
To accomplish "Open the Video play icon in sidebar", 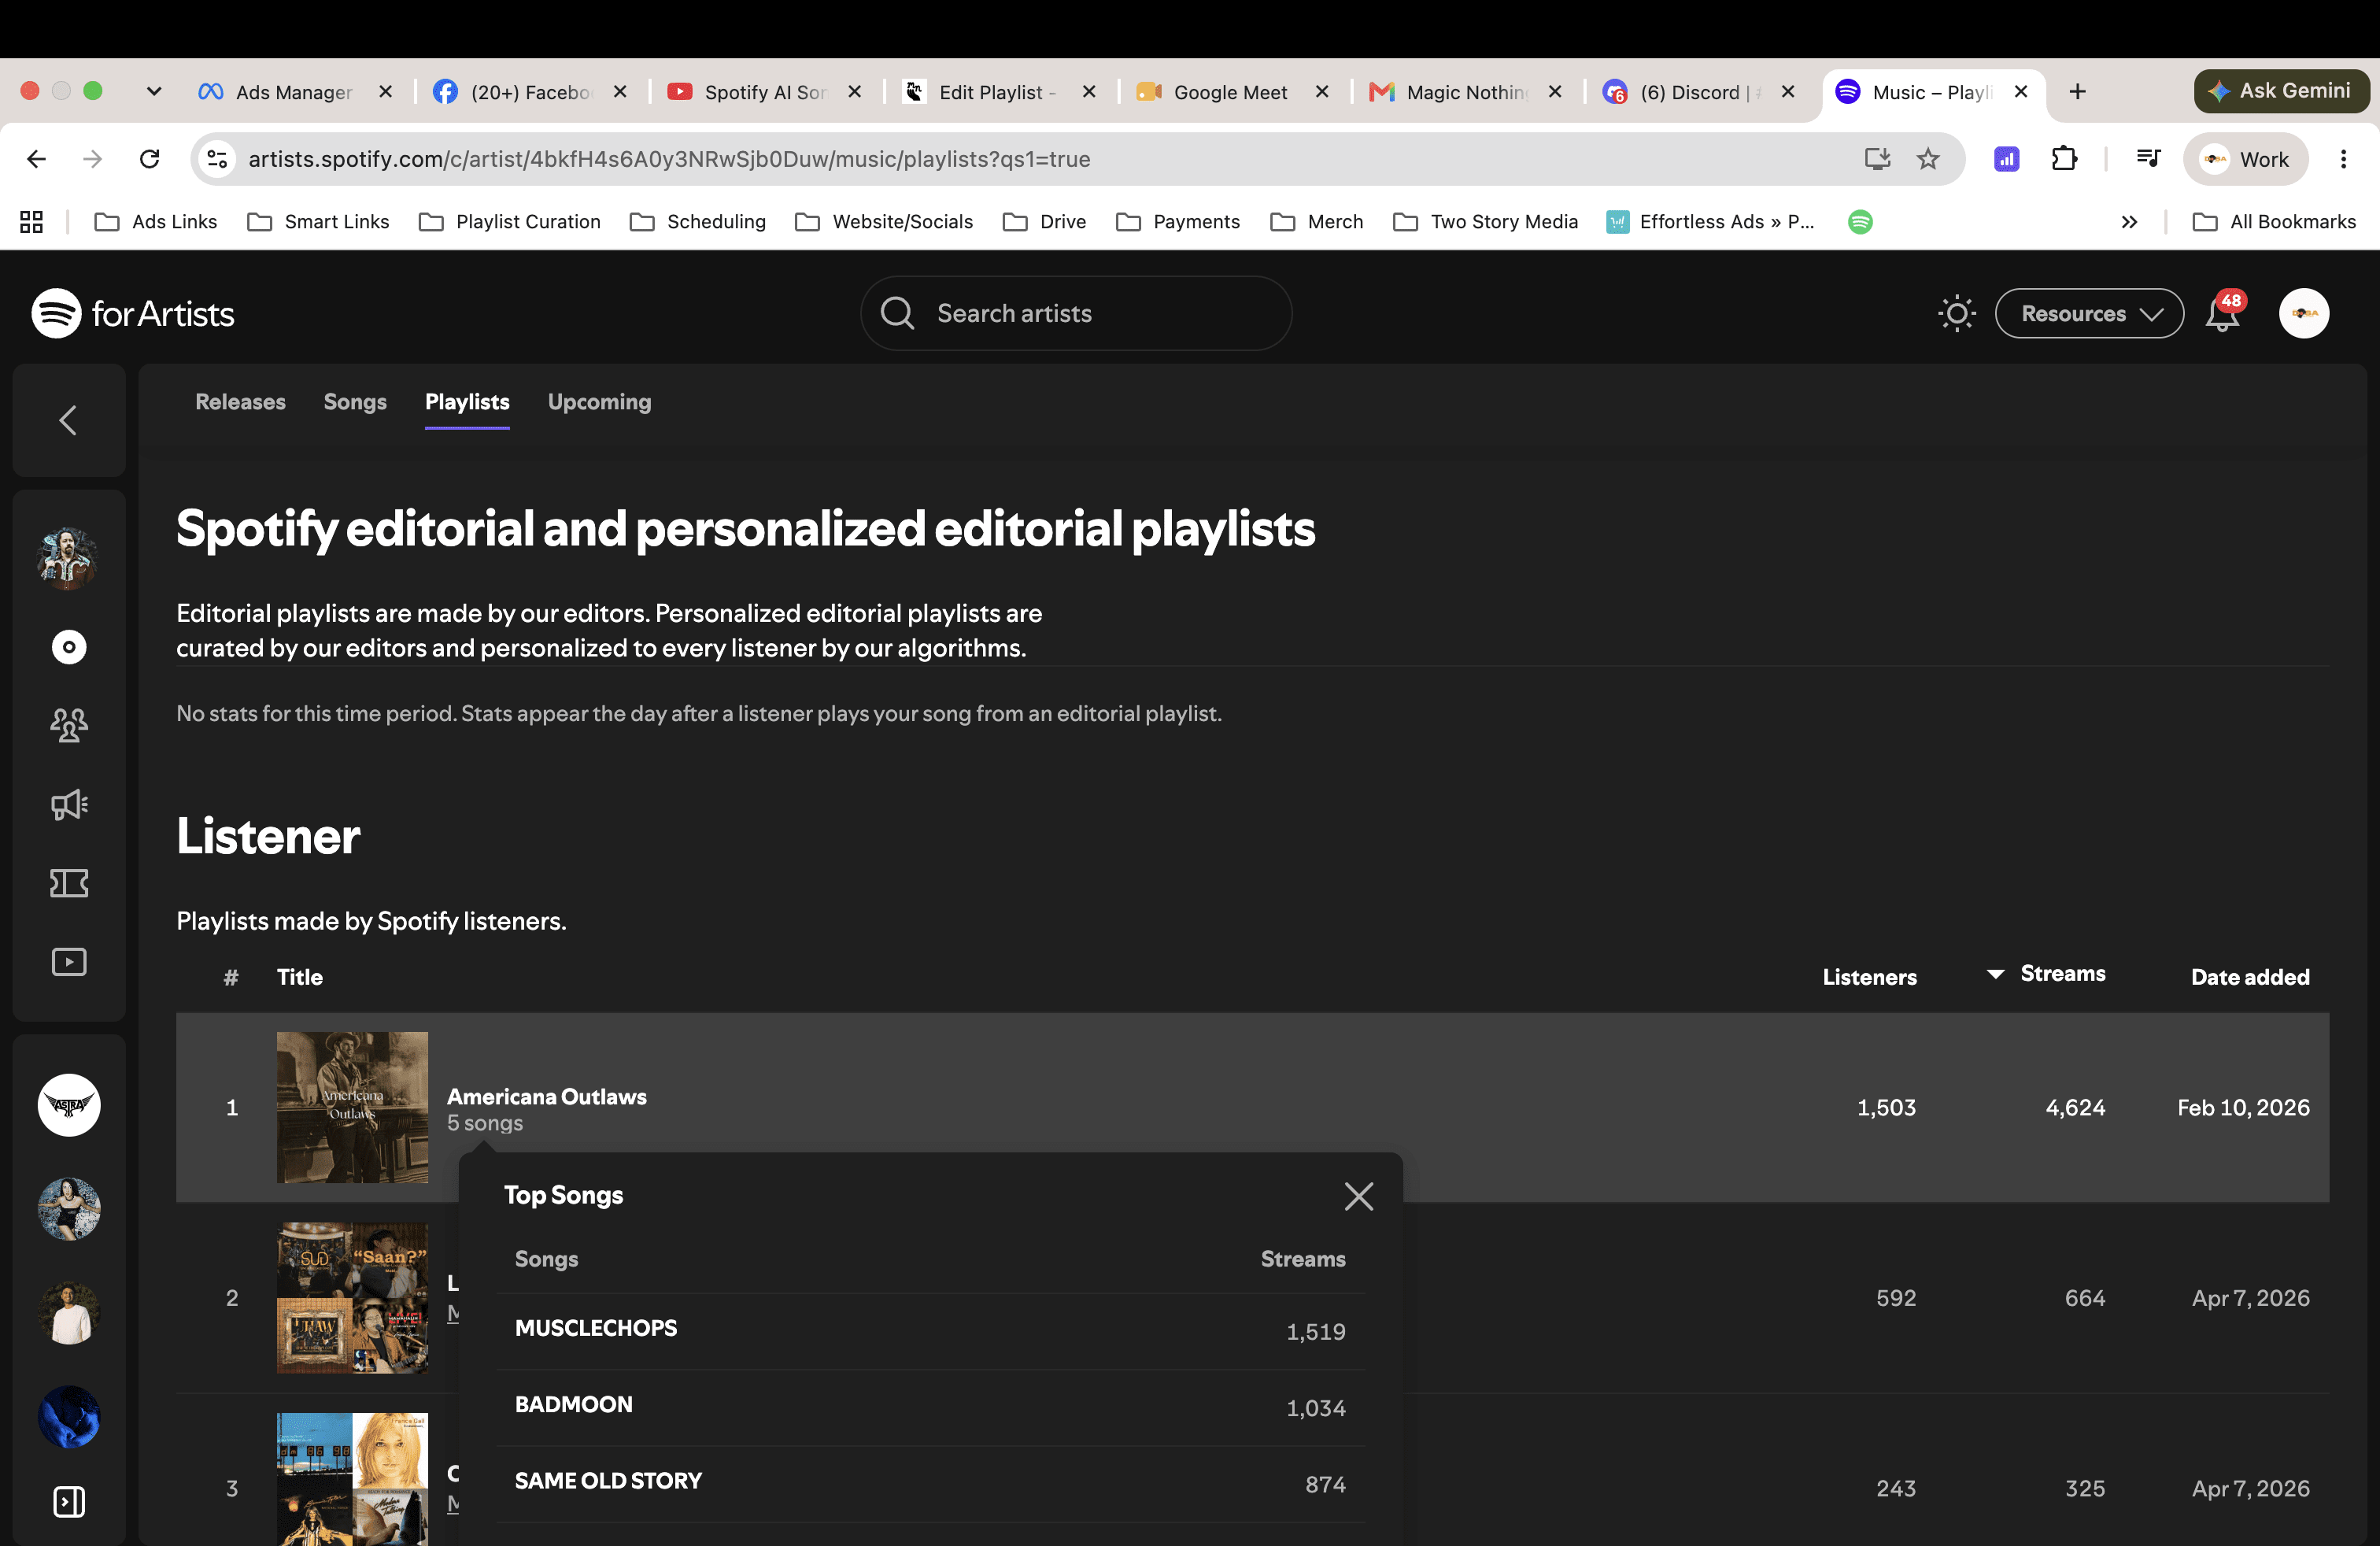I will pyautogui.click(x=69, y=962).
